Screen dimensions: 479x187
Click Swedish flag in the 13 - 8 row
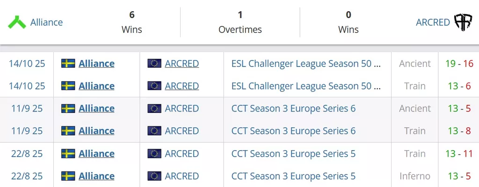click(x=68, y=131)
